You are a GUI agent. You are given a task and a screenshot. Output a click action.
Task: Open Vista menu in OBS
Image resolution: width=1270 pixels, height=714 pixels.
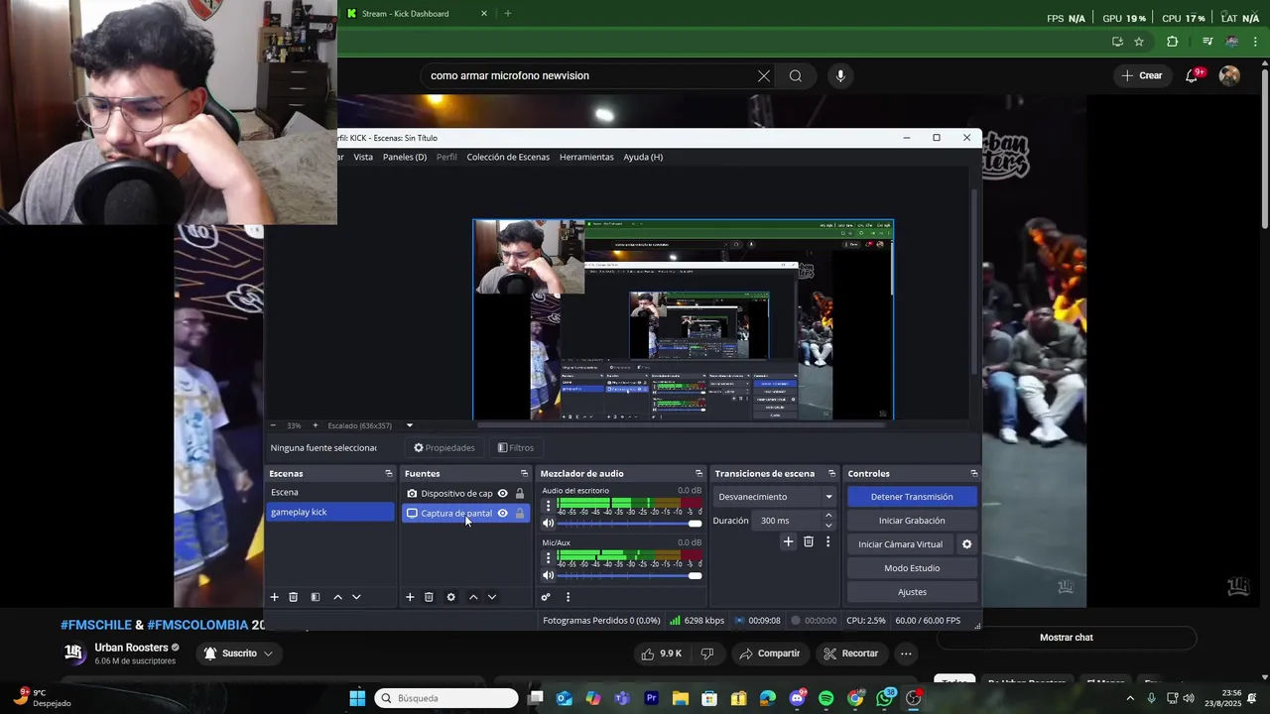[x=363, y=157]
